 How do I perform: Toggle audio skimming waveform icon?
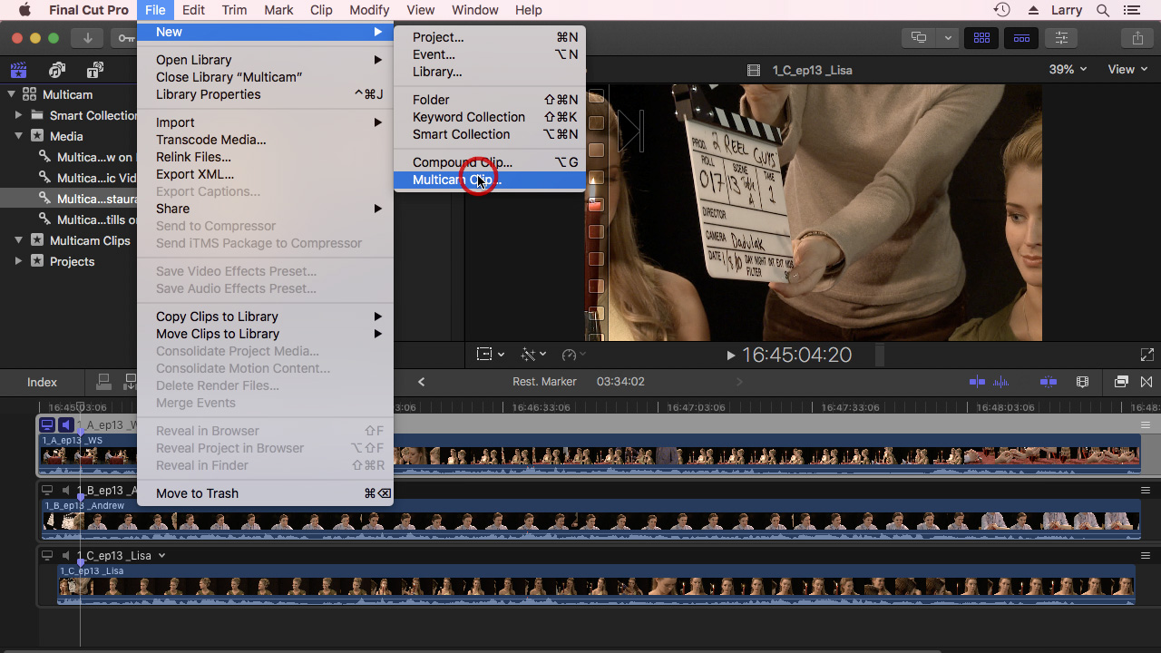1001,382
